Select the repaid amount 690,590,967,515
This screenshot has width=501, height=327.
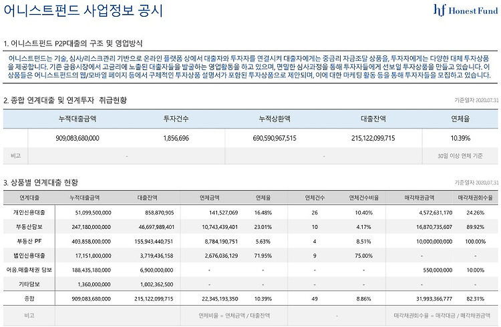(x=275, y=138)
